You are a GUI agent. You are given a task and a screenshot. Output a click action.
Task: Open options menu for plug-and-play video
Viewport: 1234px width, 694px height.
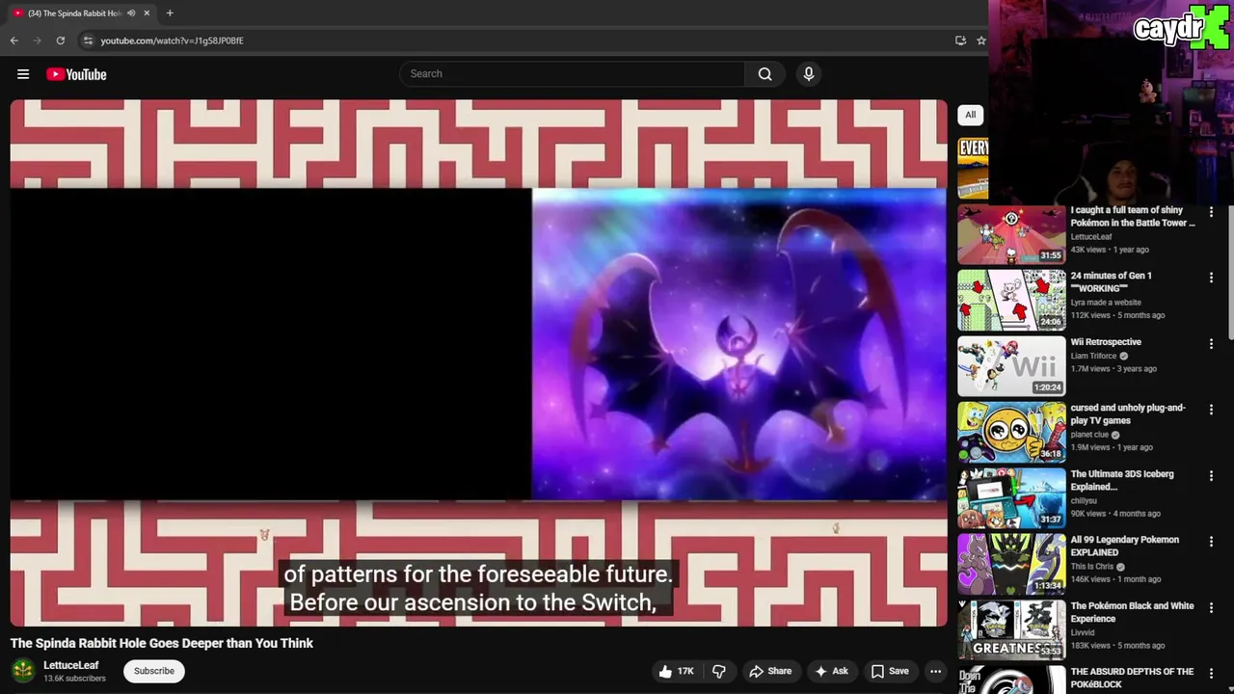[1211, 409]
